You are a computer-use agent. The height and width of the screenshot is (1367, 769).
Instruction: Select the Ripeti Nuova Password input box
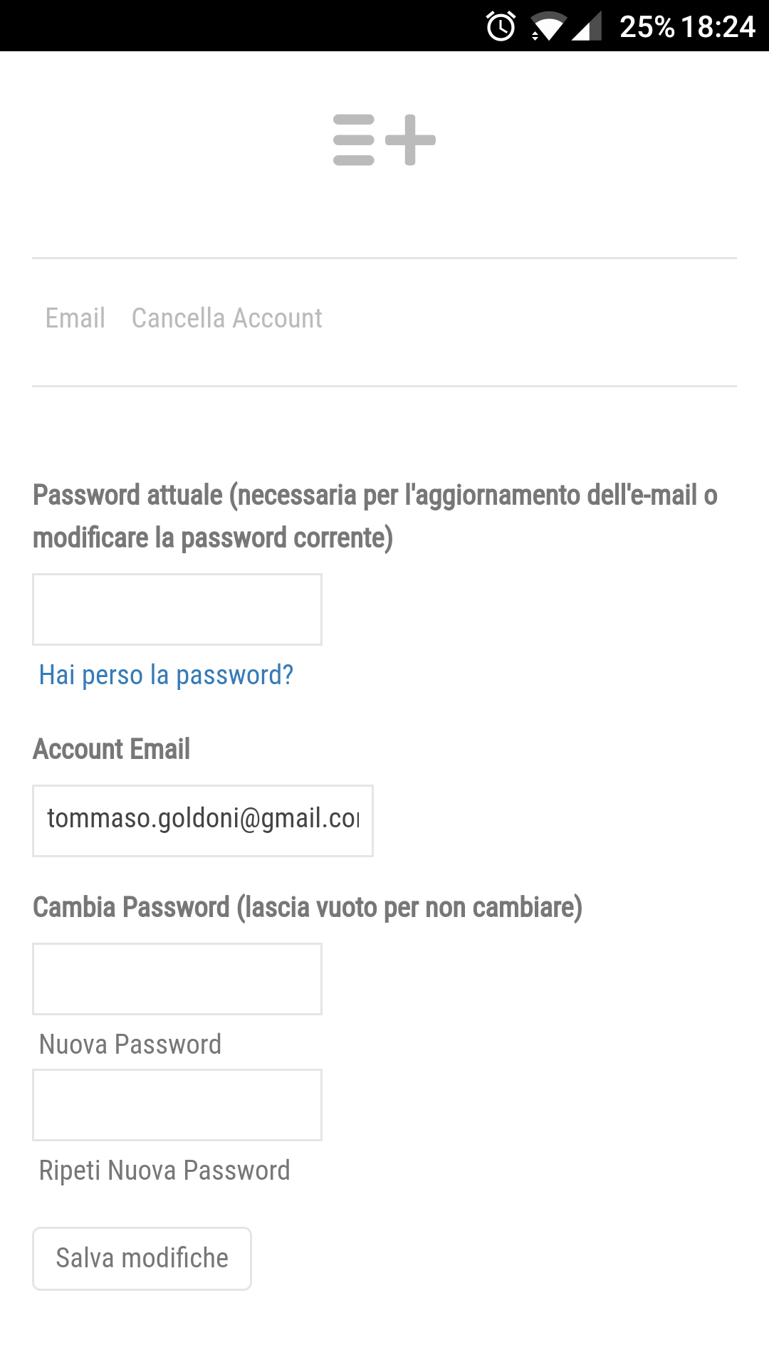click(177, 1105)
